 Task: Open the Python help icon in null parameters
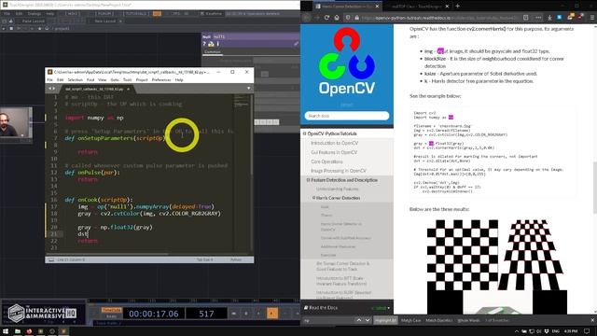[x=211, y=44]
